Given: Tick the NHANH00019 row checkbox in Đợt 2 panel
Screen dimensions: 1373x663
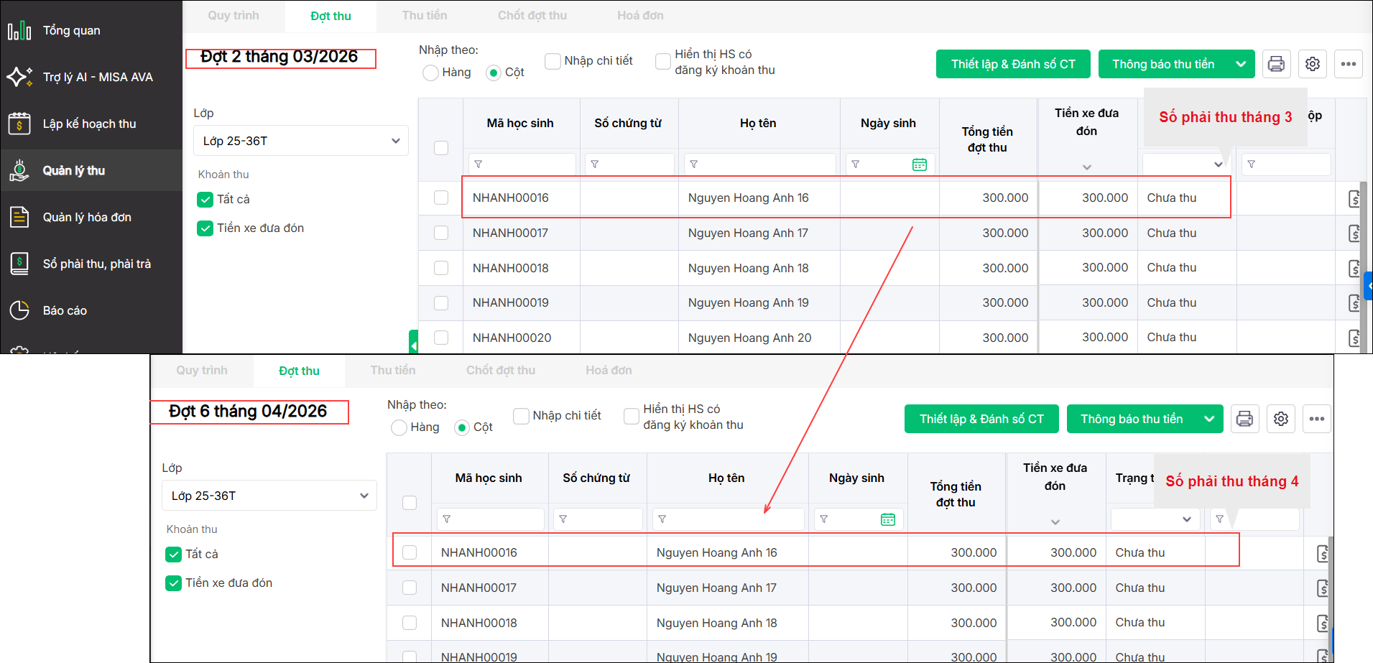Looking at the screenshot, I should click(441, 303).
